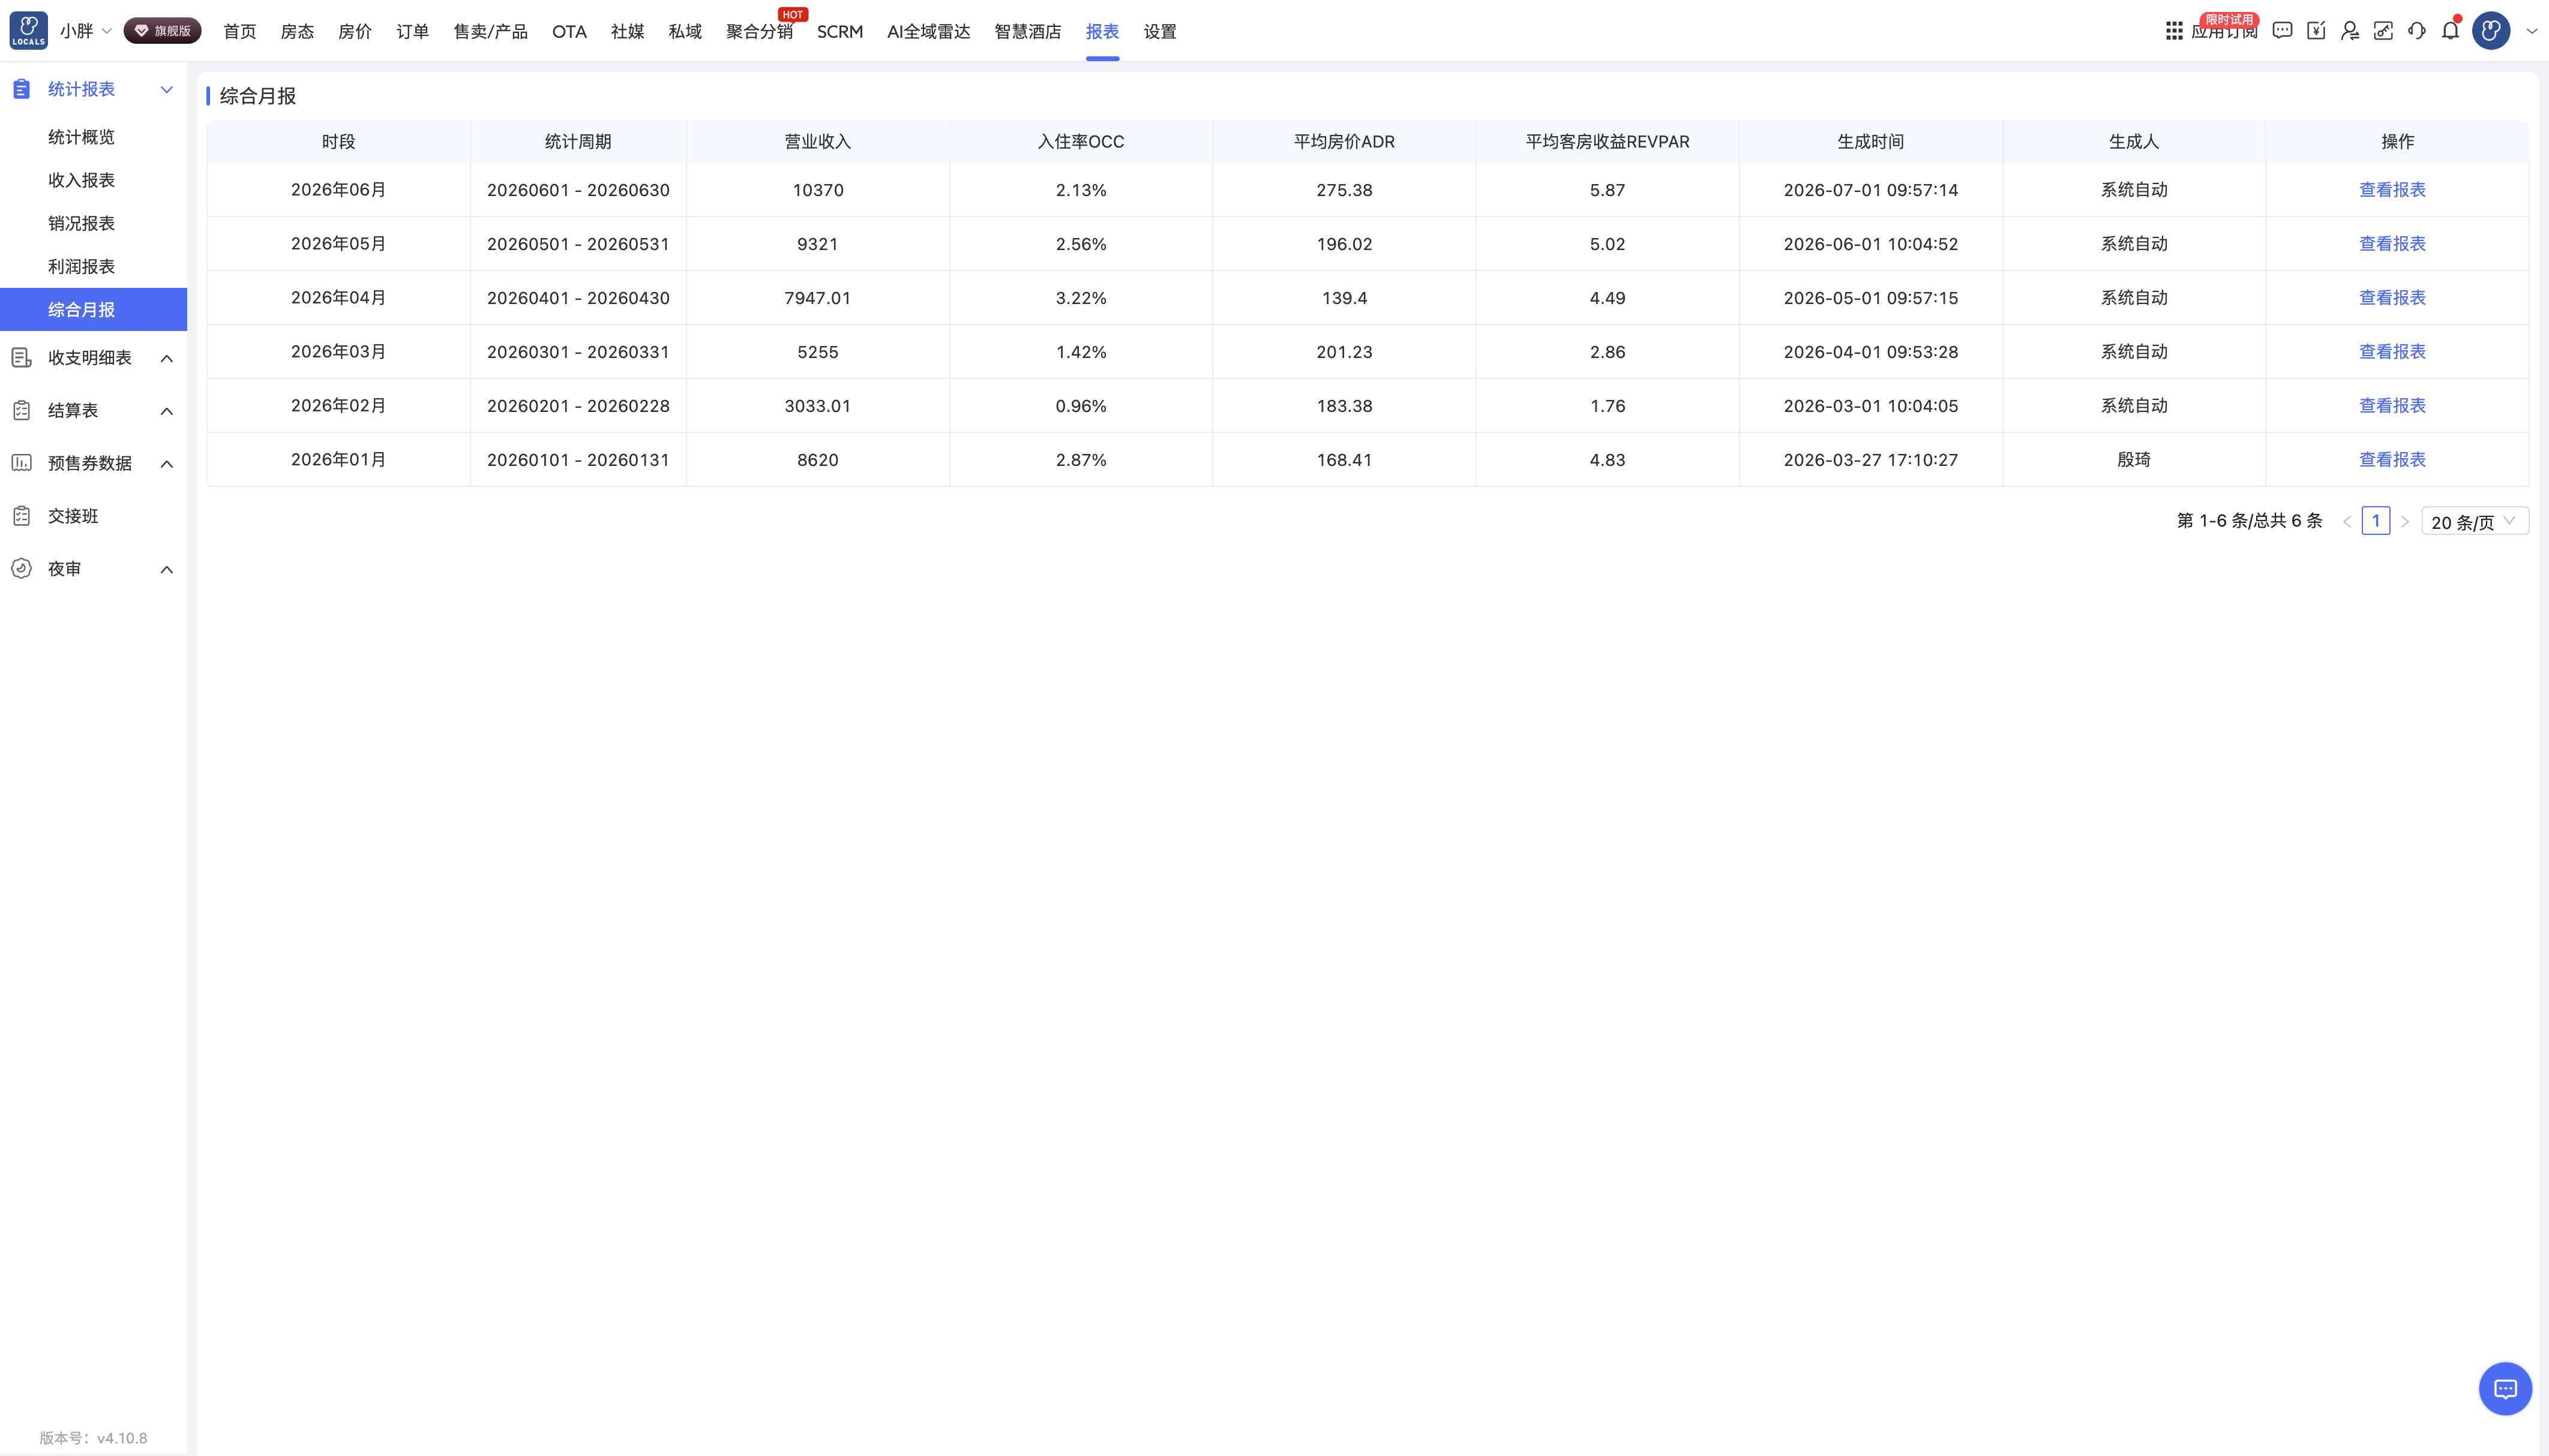This screenshot has height=1456, width=2549.
Task: Select 统计概览 in the sidebar
Action: (x=81, y=137)
